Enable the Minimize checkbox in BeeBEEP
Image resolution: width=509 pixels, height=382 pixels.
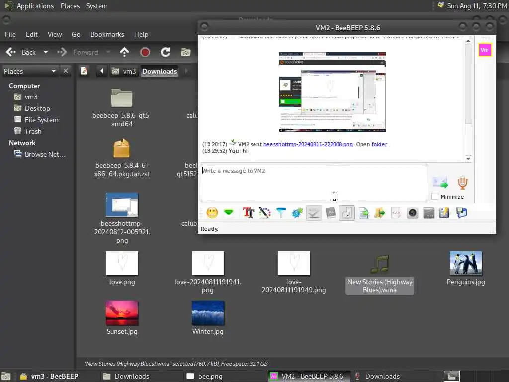(435, 196)
